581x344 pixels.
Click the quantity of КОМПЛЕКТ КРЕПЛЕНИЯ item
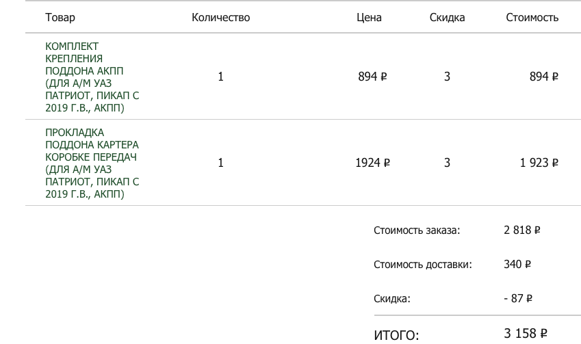click(x=220, y=77)
